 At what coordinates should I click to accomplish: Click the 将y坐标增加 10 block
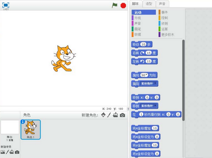145,145
